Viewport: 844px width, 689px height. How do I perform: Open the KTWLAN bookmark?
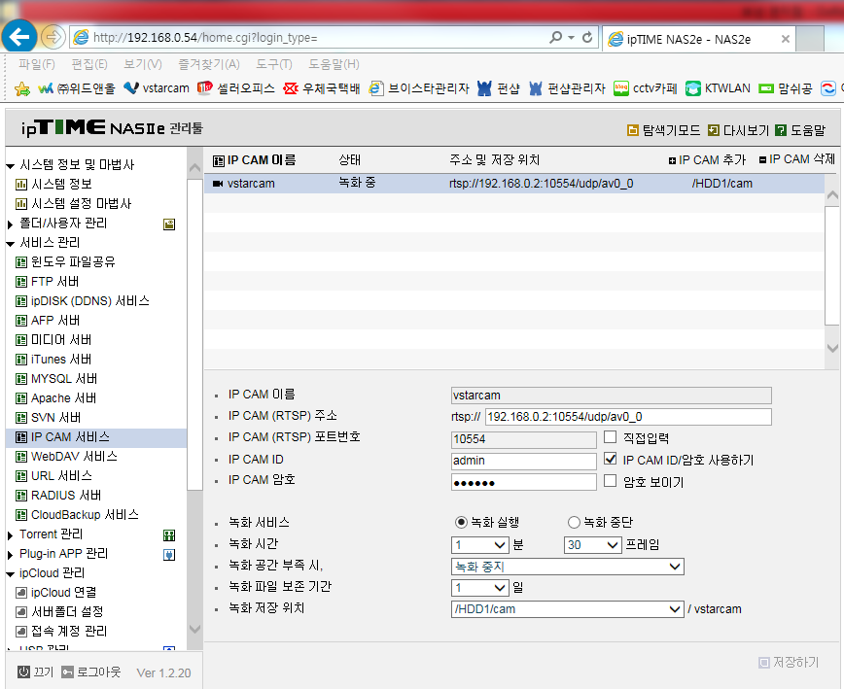718,88
